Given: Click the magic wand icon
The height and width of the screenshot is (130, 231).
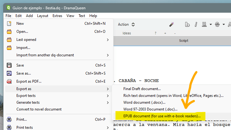Looking at the screenshot, I should coord(172,24).
